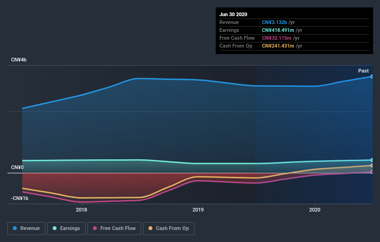Click the CN¥3.132b revenue value

point(274,22)
